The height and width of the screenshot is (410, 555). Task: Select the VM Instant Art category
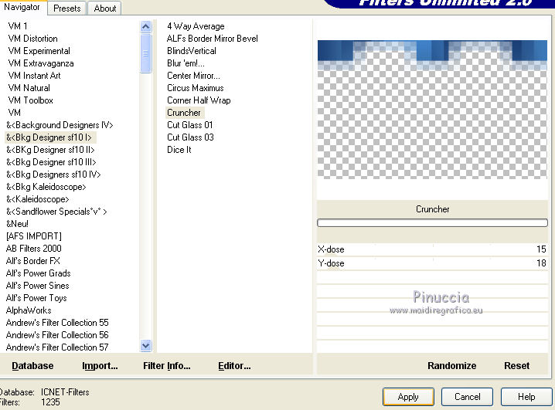pyautogui.click(x=34, y=76)
